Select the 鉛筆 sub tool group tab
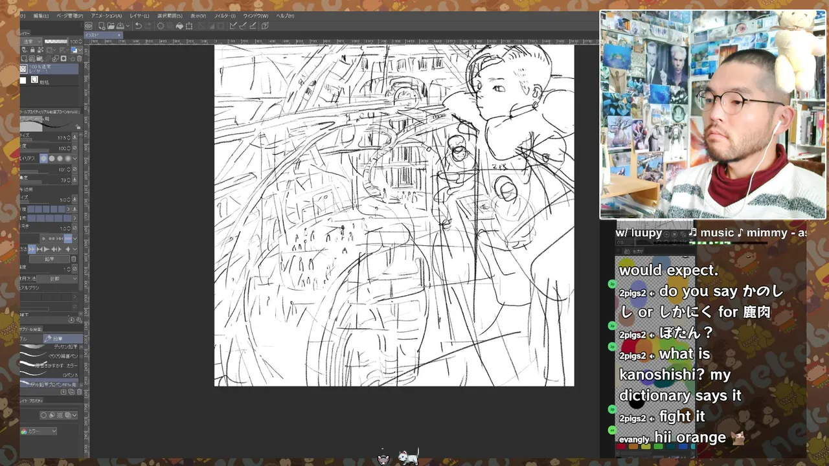829x466 pixels. coord(63,338)
